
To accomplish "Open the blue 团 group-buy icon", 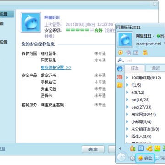I will pyautogui.click(x=141, y=148).
